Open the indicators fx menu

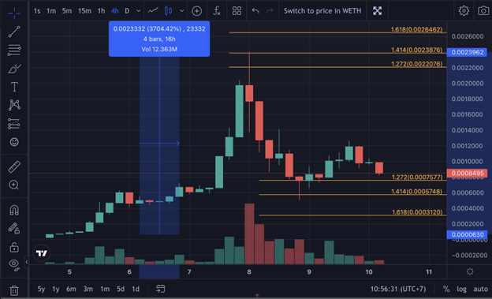[217, 11]
